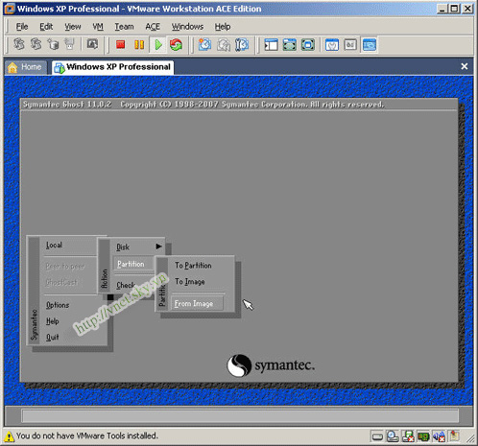Click the gray cube-with-star toolbar icon

tap(53, 44)
